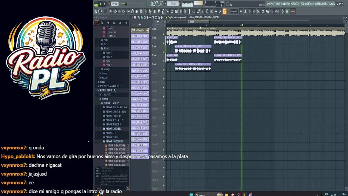The image size is (348, 196).
Task: Toggle the metronome icon
Action: (111, 11)
